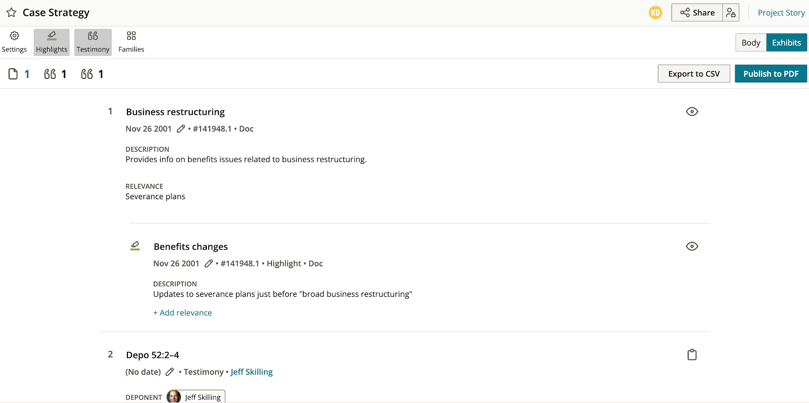
Task: Click the second quote count icon
Action: tap(87, 74)
